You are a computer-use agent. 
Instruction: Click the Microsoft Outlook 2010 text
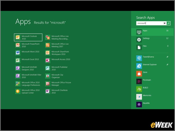pyautogui.click(x=29, y=38)
